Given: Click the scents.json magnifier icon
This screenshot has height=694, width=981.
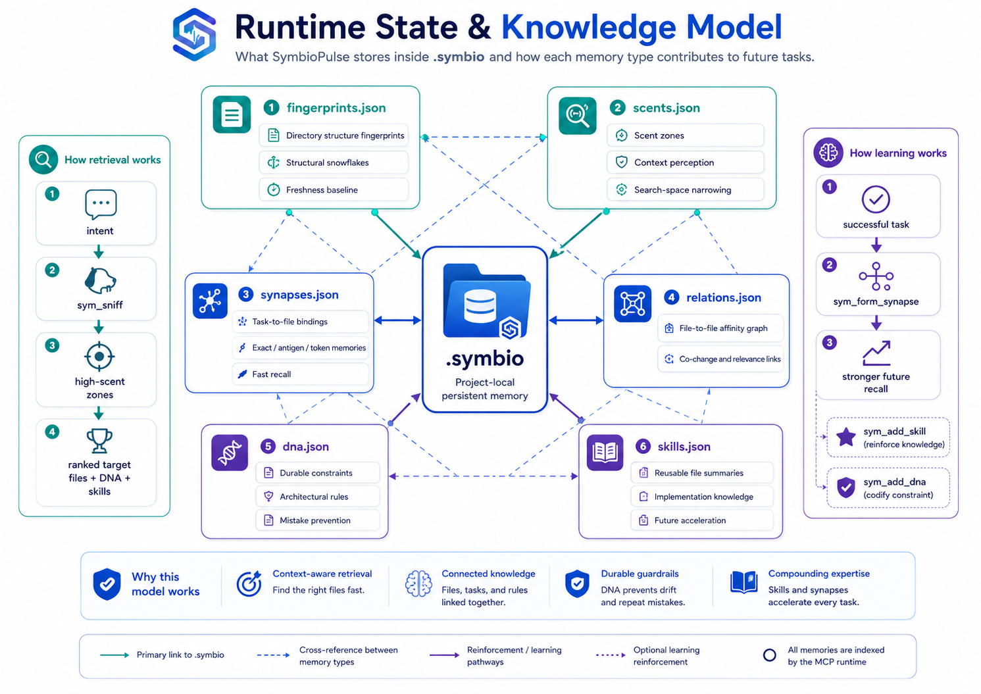Looking at the screenshot, I should 577,115.
